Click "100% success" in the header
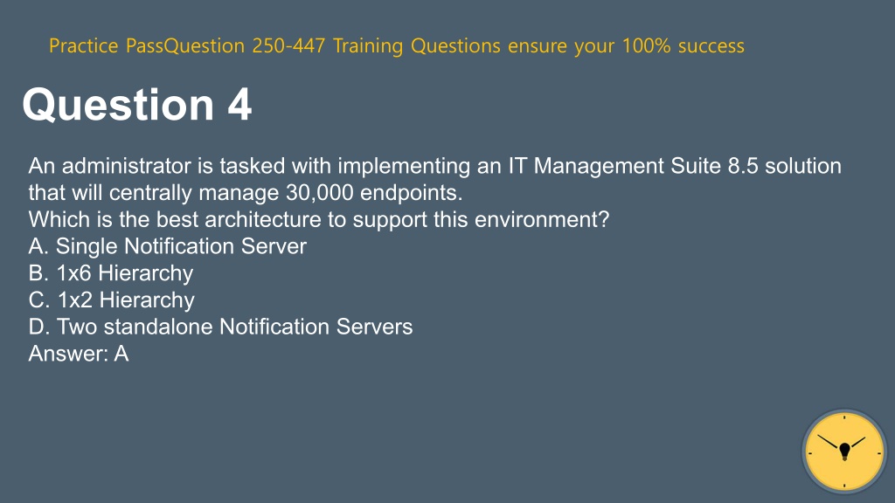Screen dimensions: 895x503 click(x=683, y=45)
